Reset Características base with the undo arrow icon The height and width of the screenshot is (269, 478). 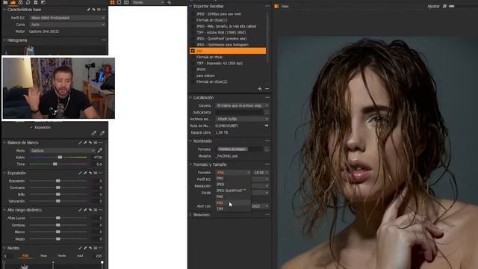point(93,10)
